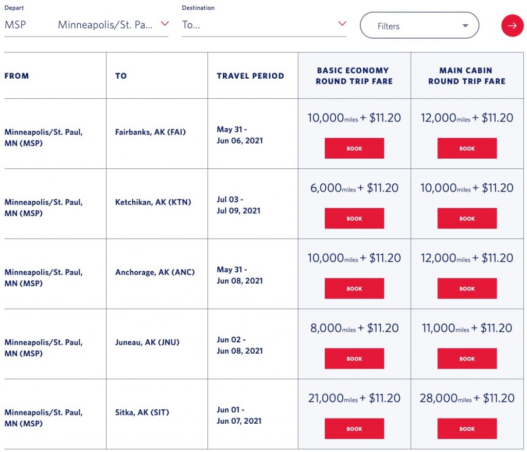527x452 pixels.
Task: Click the Destination 'To...' input field
Action: 257,25
